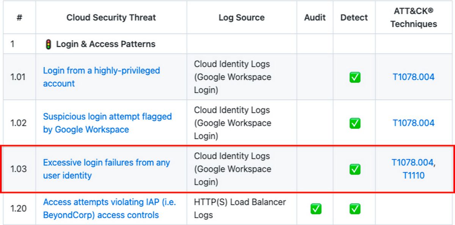This screenshot has height=225, width=455.
Task: Open the T1110 technique link
Action: (413, 175)
